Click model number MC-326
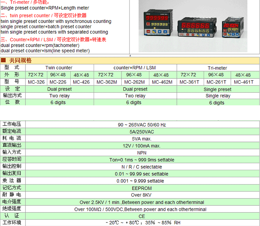The height and width of the screenshot is (226, 260). coord(36,82)
